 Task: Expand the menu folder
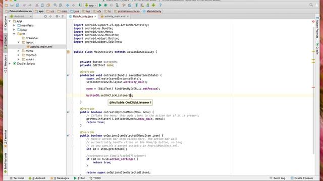(x=19, y=51)
